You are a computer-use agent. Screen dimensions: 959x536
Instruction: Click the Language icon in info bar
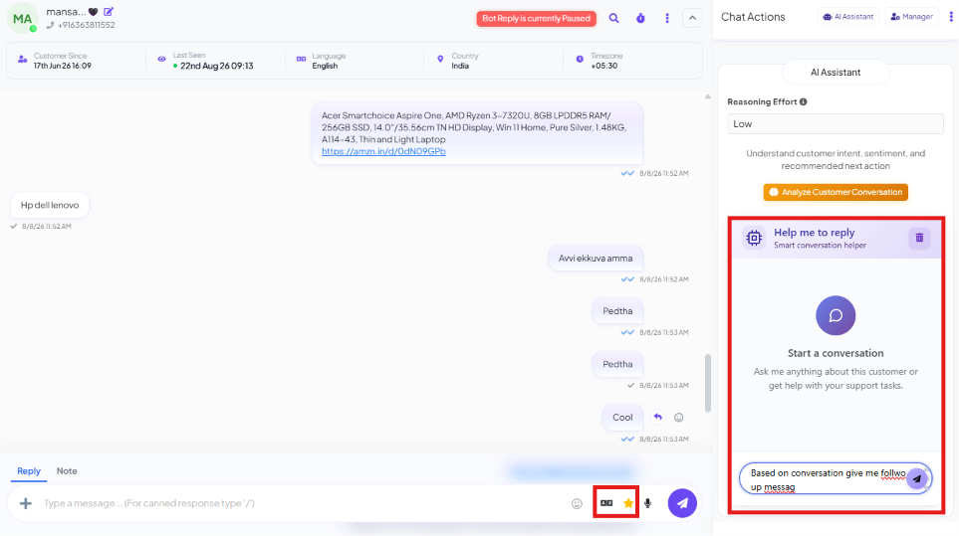pyautogui.click(x=301, y=60)
